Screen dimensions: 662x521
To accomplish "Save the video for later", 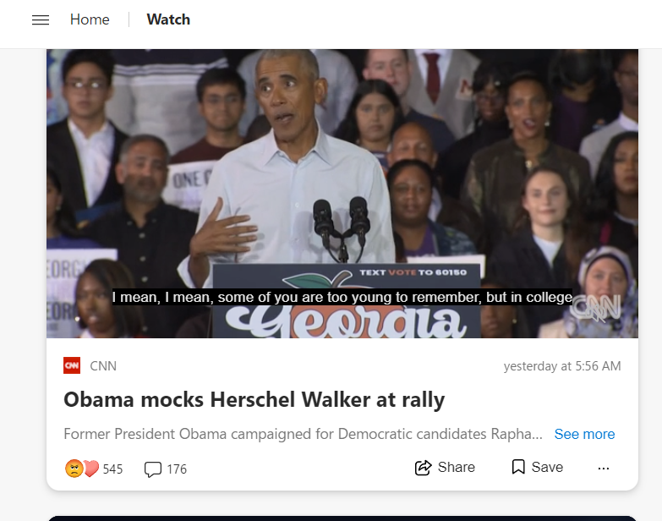I will pos(537,467).
